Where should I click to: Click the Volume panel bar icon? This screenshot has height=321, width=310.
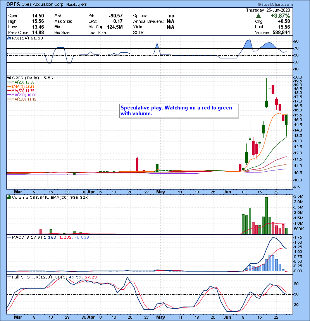9,197
